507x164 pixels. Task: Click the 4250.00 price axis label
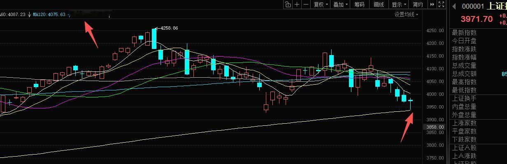click(x=435, y=30)
